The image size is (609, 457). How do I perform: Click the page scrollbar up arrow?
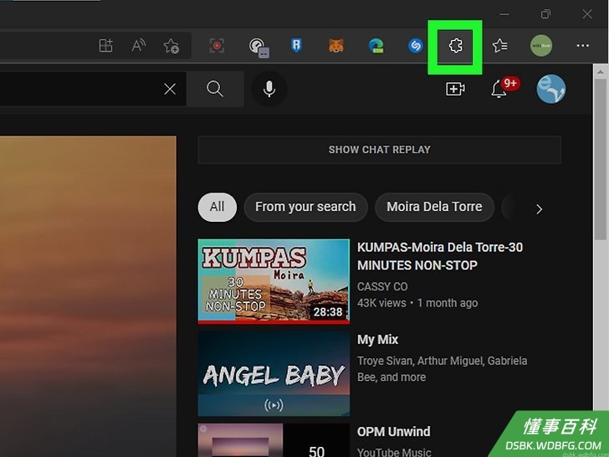click(x=600, y=71)
